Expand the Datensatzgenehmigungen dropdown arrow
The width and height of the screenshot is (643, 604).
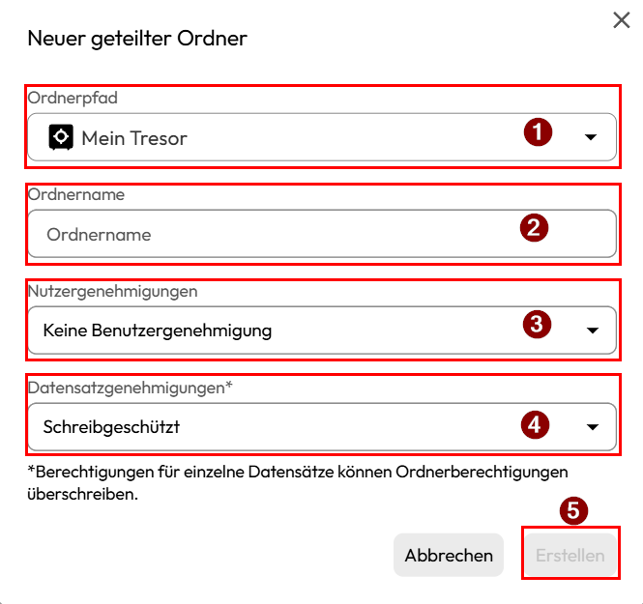(x=592, y=426)
